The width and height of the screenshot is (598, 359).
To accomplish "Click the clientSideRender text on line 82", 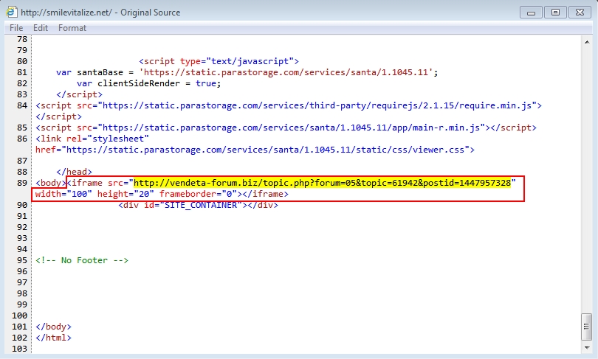I will (139, 83).
